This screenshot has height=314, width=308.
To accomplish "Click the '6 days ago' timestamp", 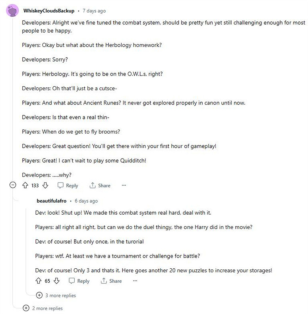I will tap(86, 201).
